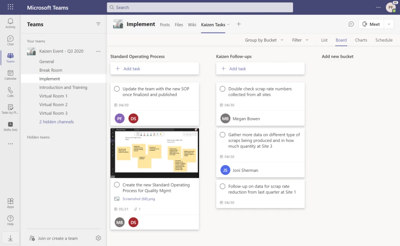
Task: Switch to the Posts tab
Action: 164,24
